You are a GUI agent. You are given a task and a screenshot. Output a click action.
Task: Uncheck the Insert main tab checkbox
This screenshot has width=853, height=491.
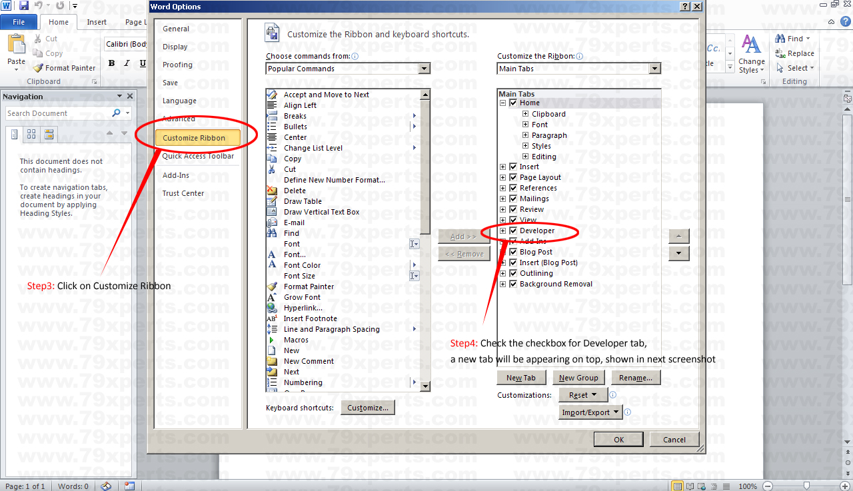coord(513,167)
